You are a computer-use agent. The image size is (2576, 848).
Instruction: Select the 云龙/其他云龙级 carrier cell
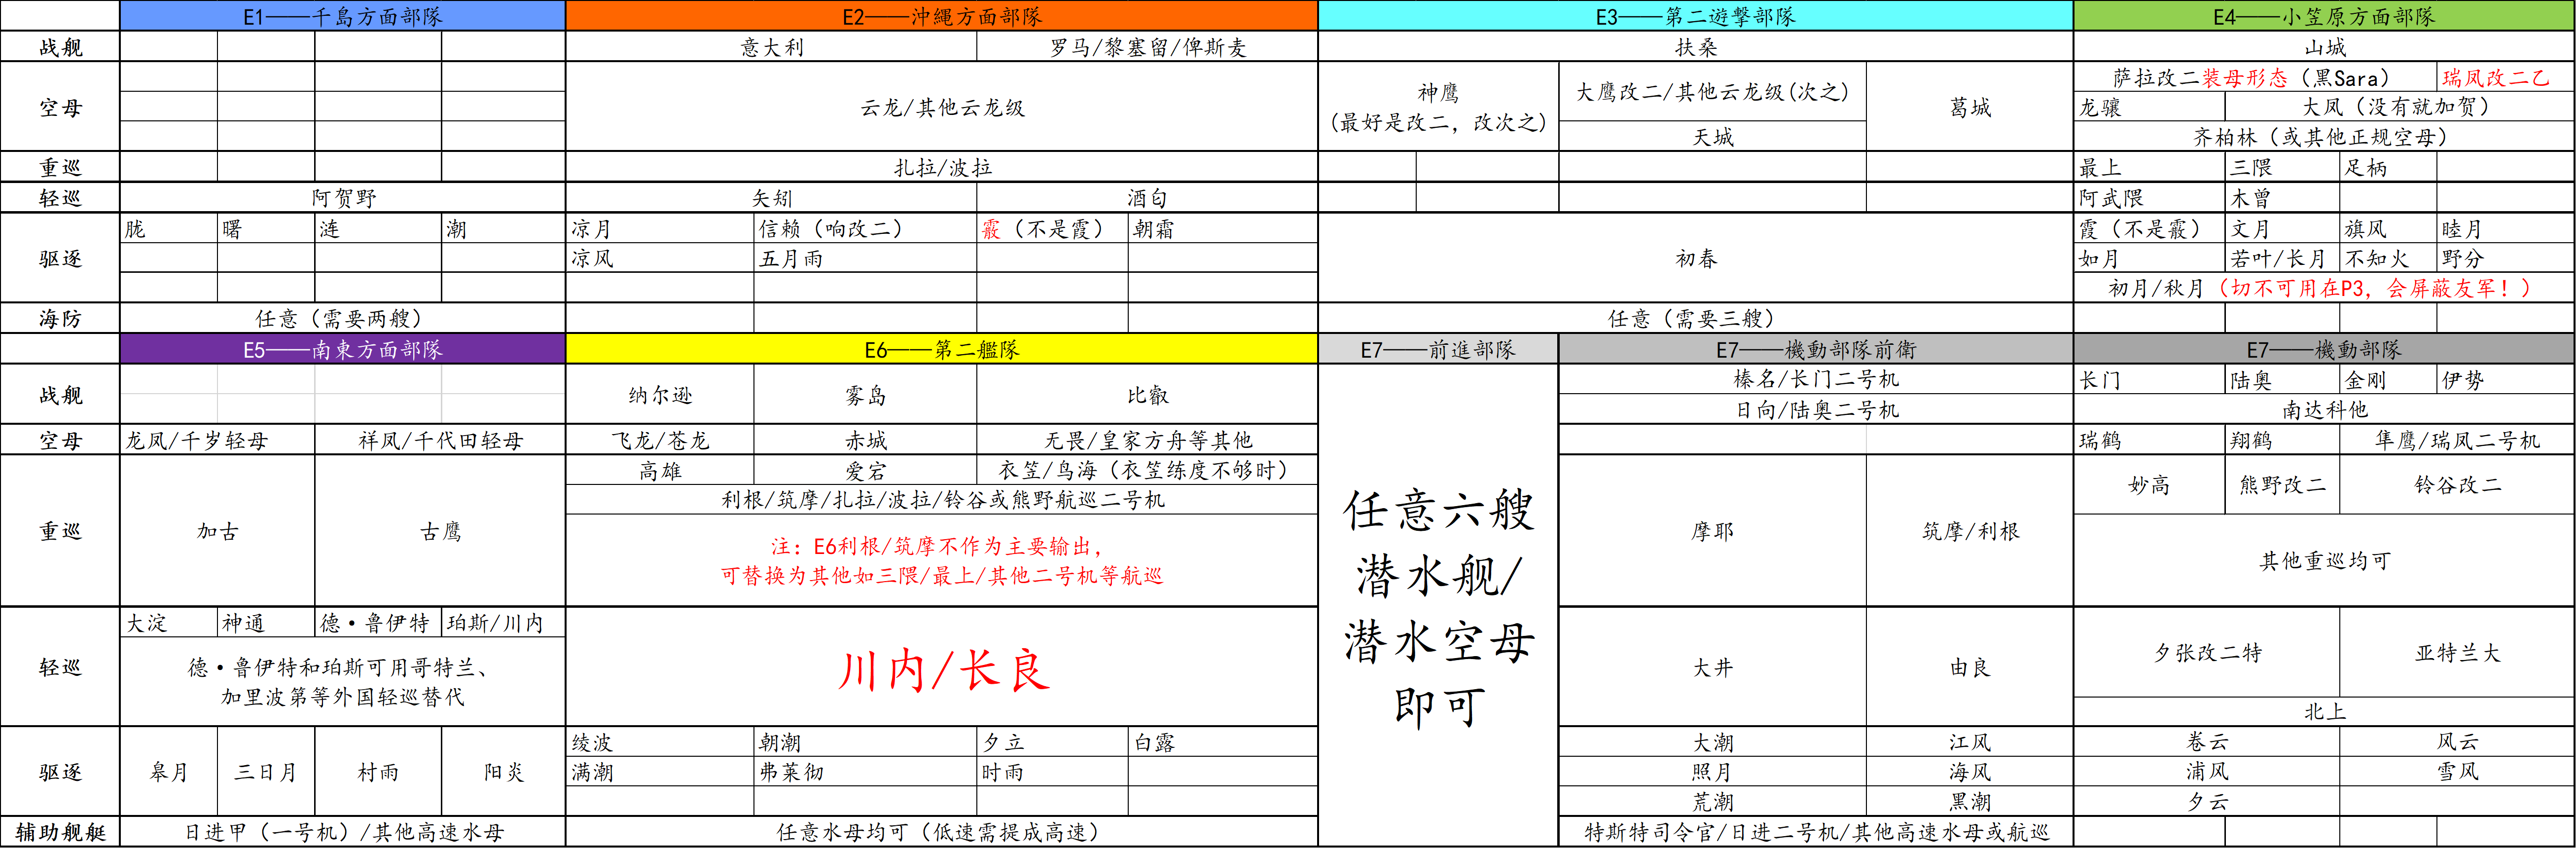point(941,107)
